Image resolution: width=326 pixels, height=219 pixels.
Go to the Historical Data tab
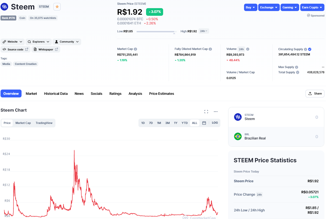tap(56, 93)
